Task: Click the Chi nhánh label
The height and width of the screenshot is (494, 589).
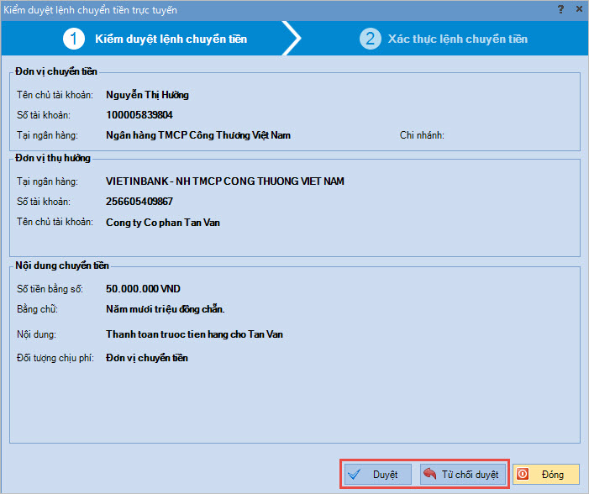Action: pos(421,135)
